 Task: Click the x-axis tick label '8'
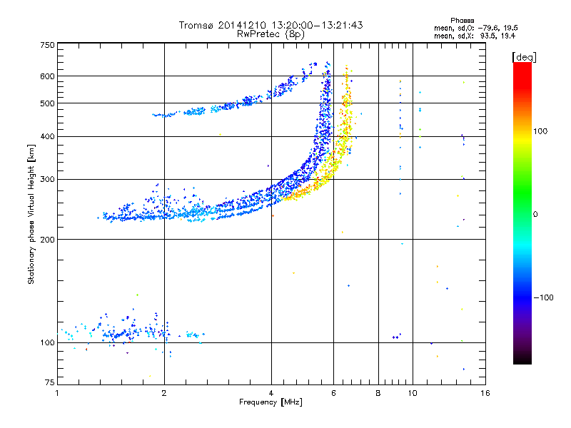pos(378,393)
